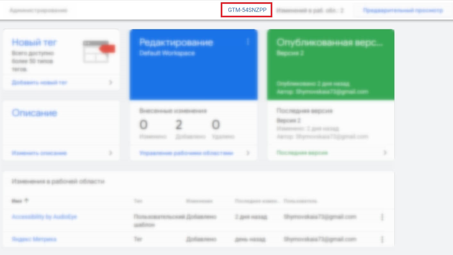
Task: Open the Администрирование tab
Action: pos(38,10)
